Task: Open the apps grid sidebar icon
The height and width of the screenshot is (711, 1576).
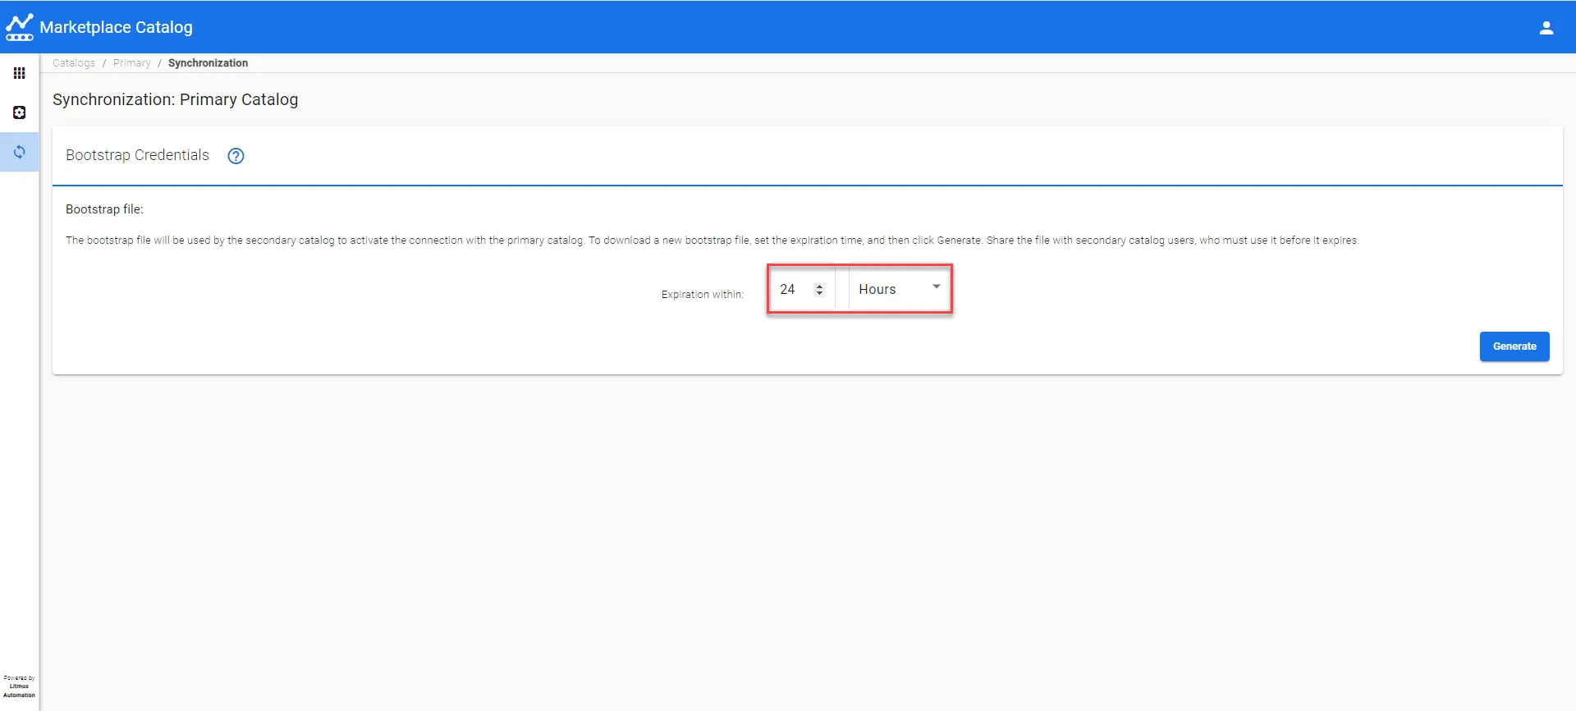Action: (x=20, y=73)
